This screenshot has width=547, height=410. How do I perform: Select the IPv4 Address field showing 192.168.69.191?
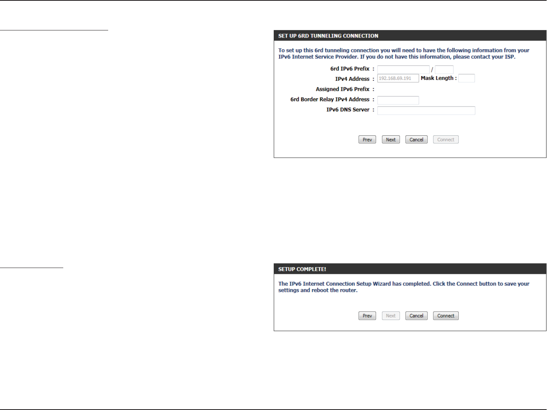(x=398, y=78)
